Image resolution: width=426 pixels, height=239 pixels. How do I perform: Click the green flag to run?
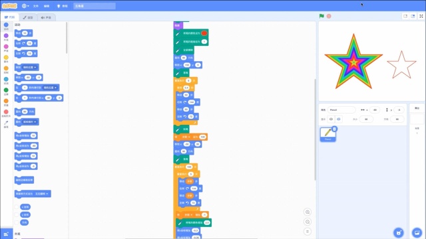tap(321, 16)
